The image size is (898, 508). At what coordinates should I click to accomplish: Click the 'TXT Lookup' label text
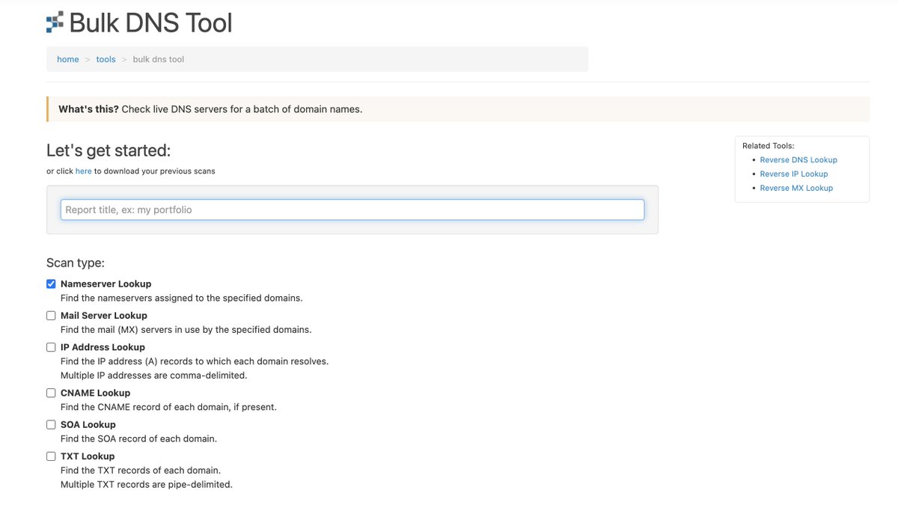[x=88, y=456]
